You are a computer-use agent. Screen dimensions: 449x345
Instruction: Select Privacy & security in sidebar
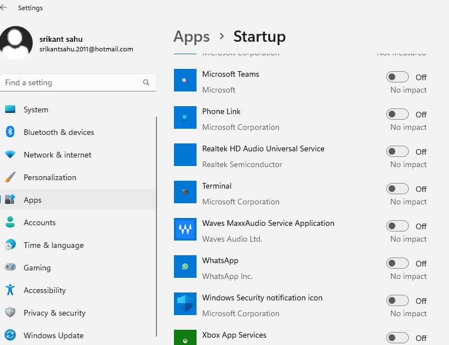(x=54, y=313)
